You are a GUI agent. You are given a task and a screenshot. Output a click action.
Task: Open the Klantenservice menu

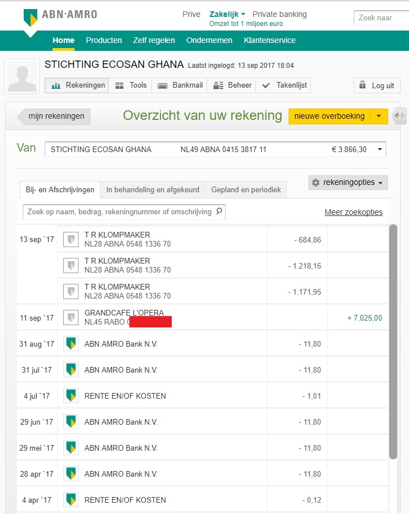[x=269, y=40]
